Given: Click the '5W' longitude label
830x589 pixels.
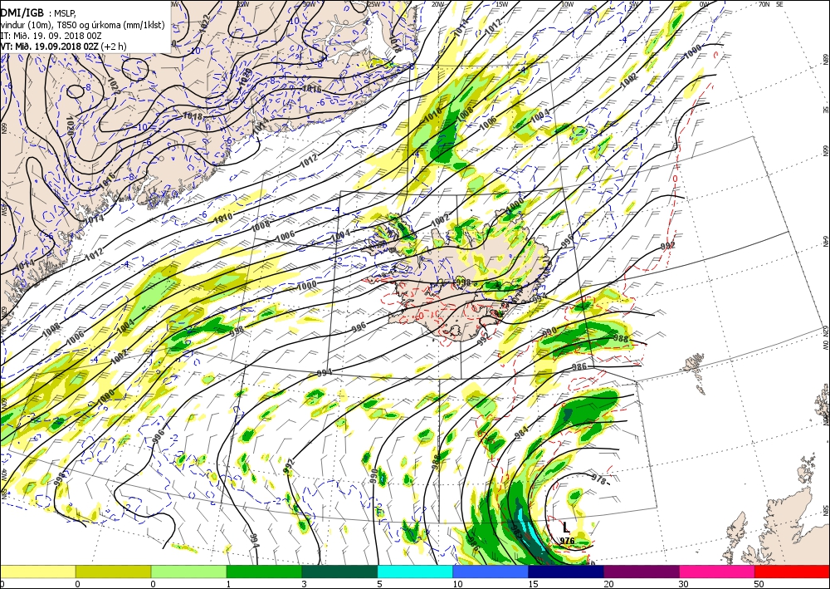Looking at the screenshot, I should (x=634, y=4).
